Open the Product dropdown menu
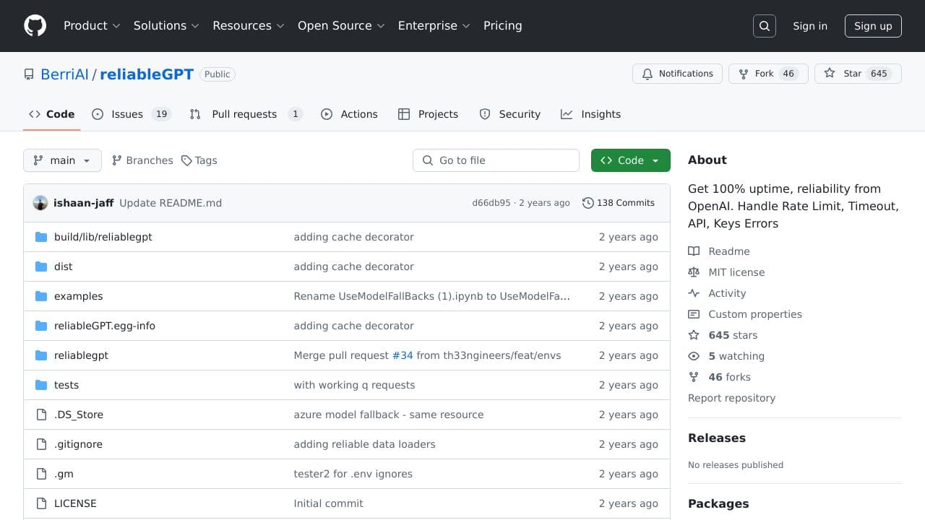The width and height of the screenshot is (925, 520). [92, 25]
